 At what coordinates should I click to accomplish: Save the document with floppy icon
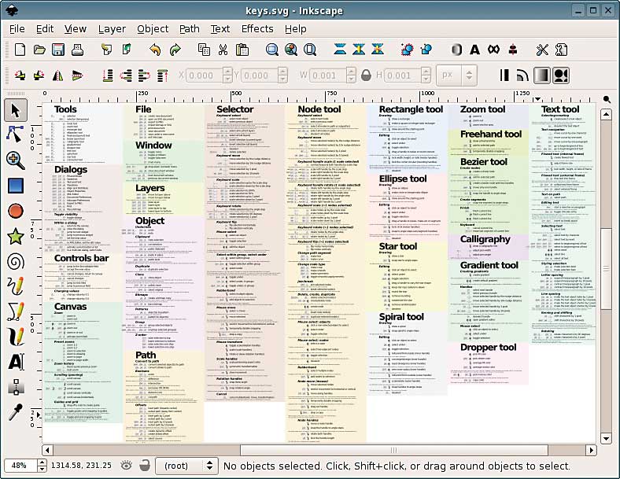click(58, 50)
